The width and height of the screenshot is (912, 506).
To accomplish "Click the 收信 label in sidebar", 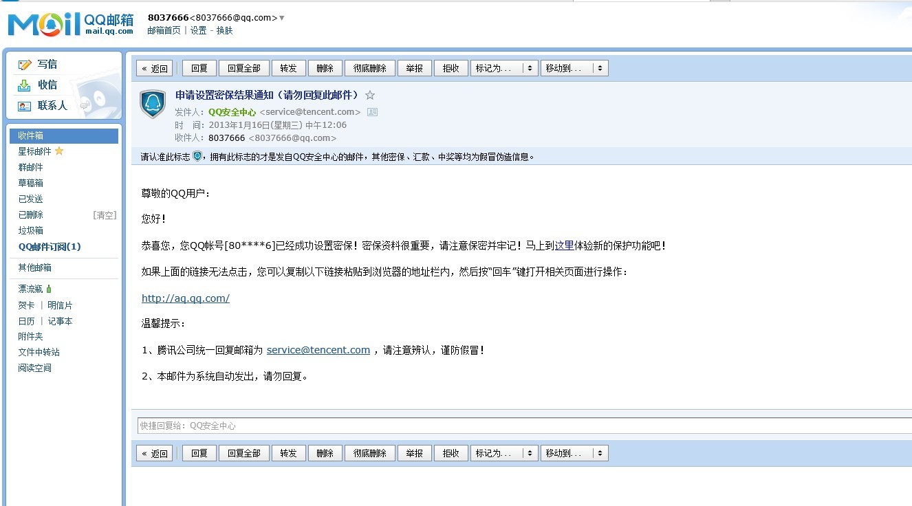I will point(47,85).
